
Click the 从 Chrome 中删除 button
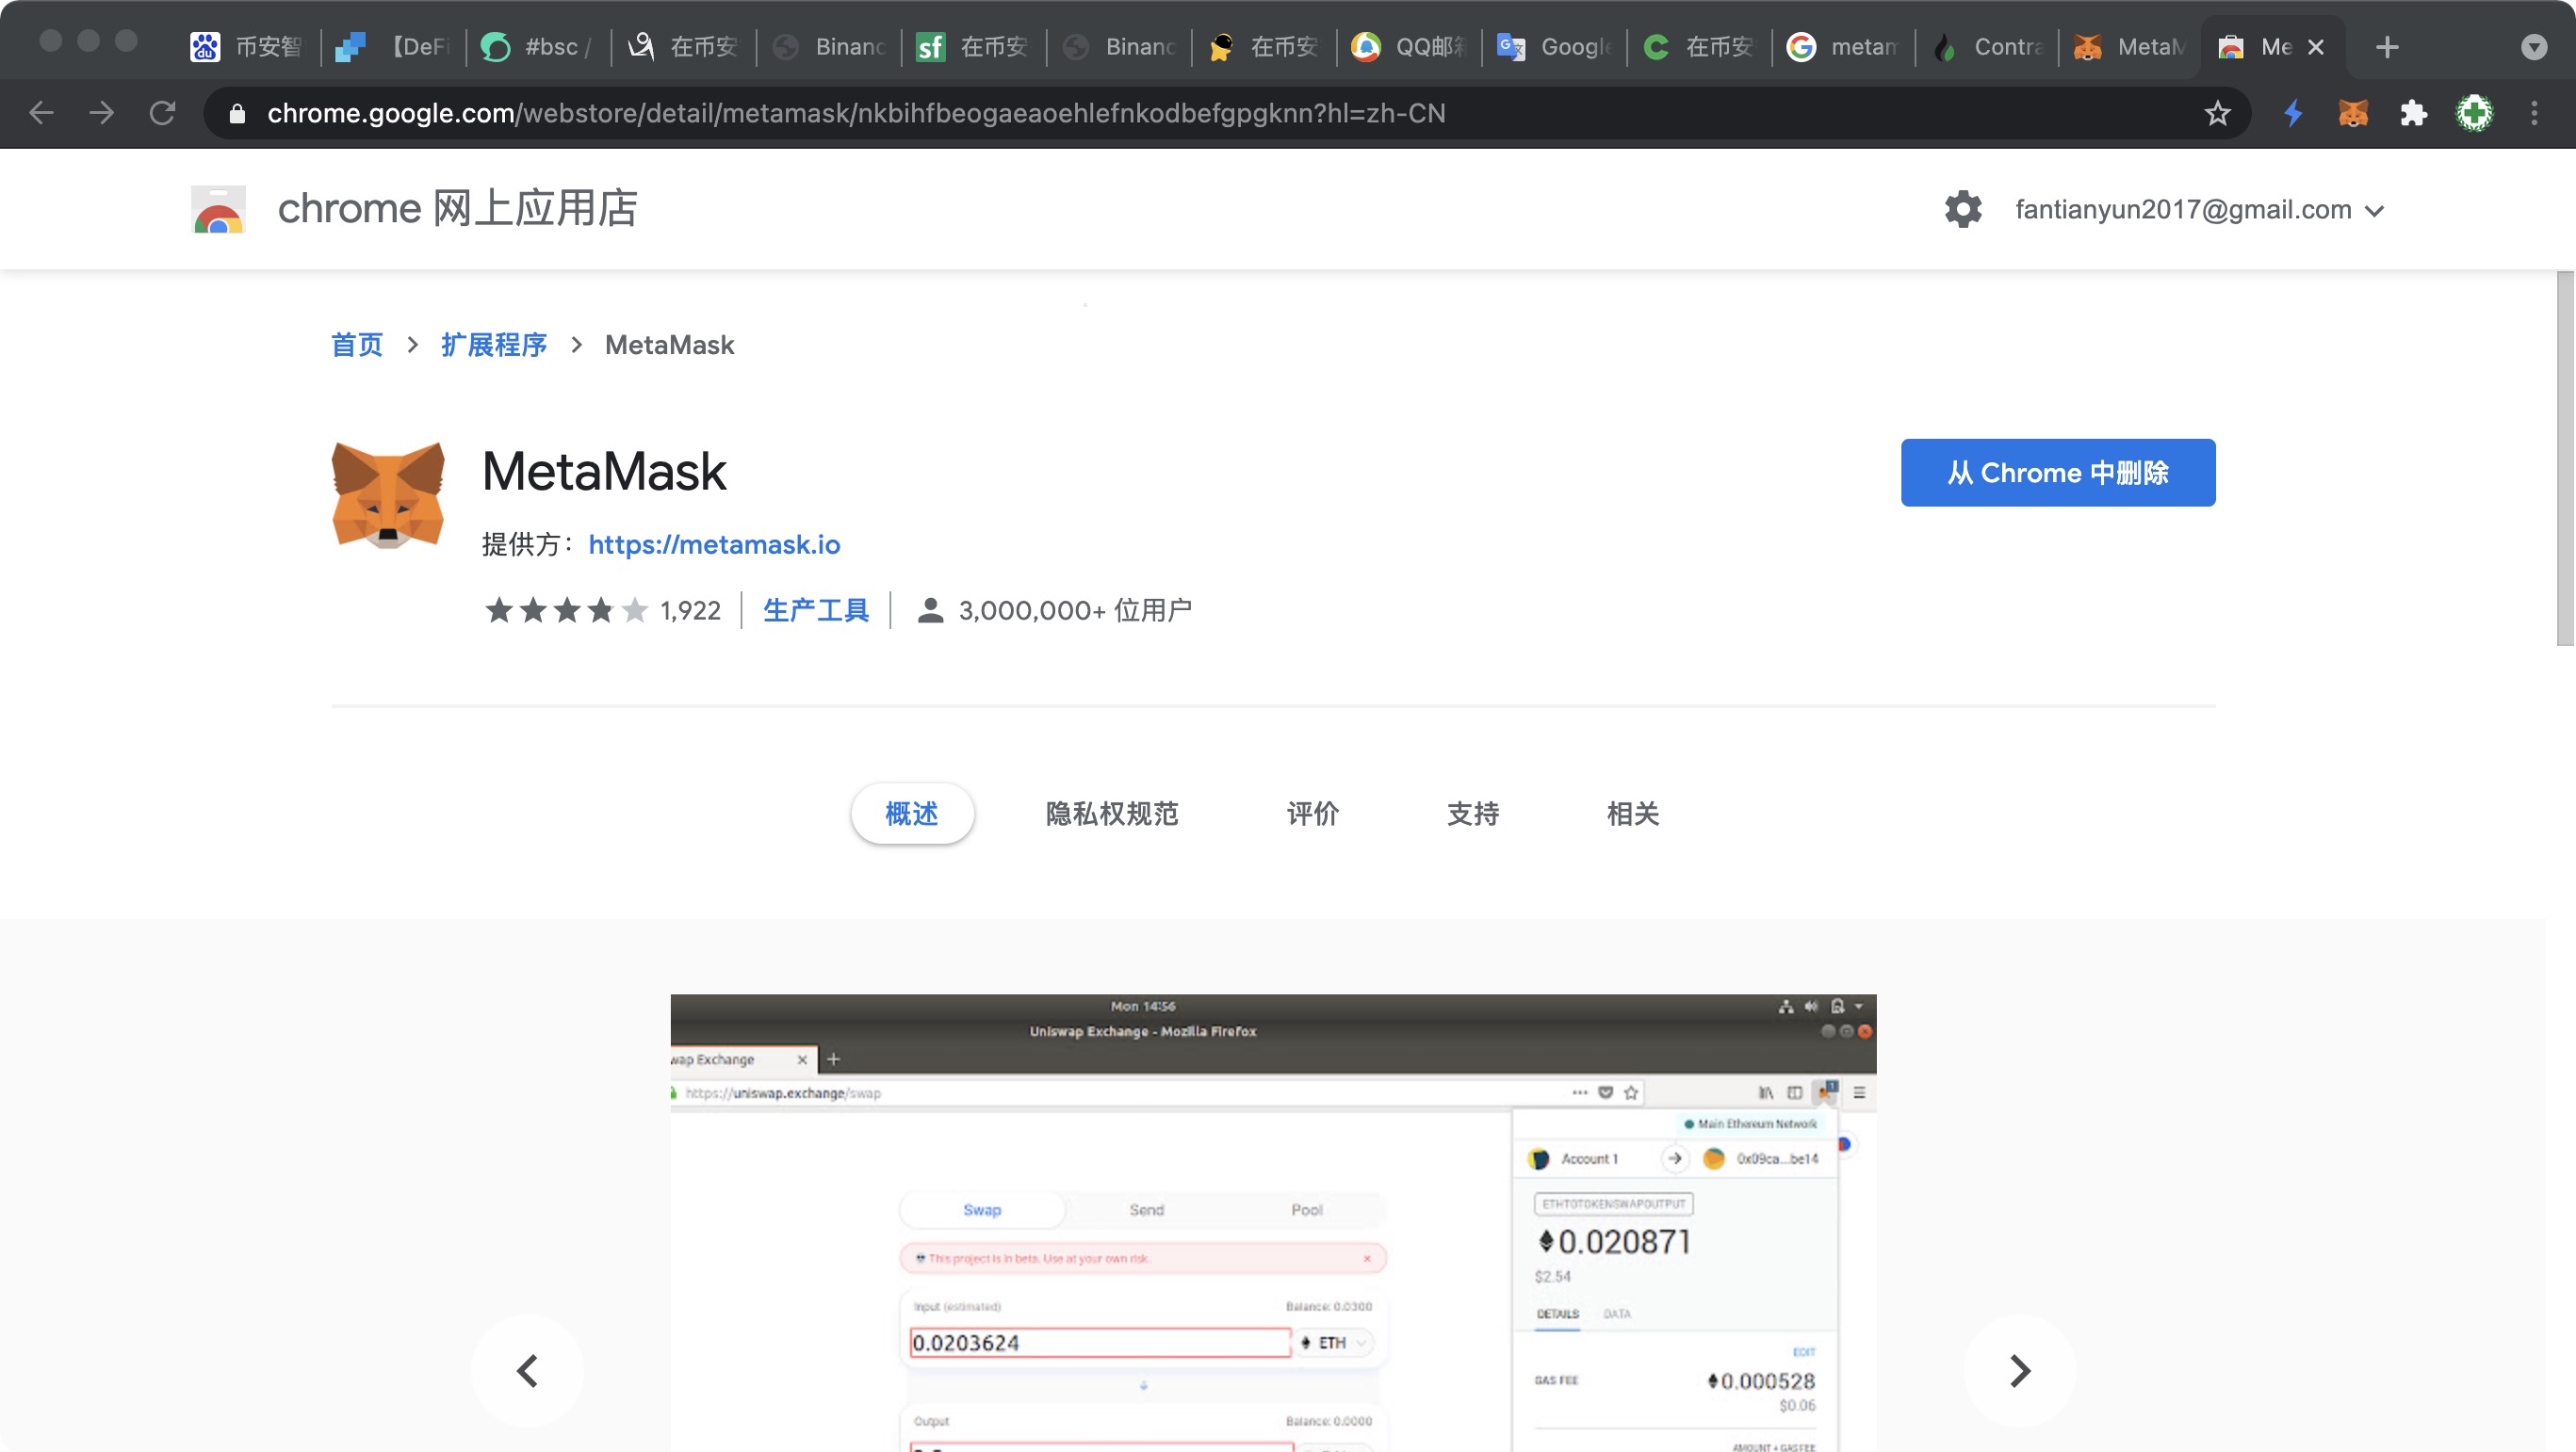coord(2058,473)
